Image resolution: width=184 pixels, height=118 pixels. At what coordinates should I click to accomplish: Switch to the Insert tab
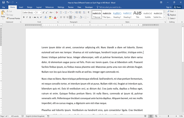(x=21, y=7)
